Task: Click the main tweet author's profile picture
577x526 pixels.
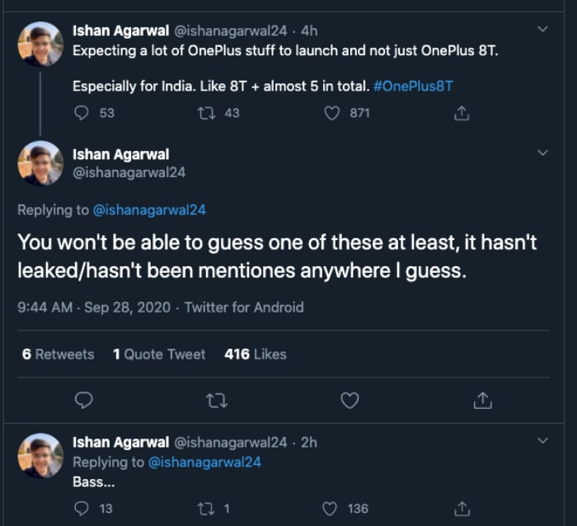Action: pos(40,163)
